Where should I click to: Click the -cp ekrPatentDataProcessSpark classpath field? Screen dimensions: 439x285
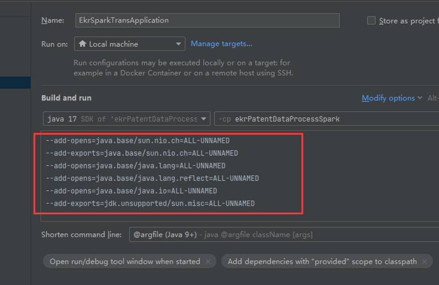[327, 119]
